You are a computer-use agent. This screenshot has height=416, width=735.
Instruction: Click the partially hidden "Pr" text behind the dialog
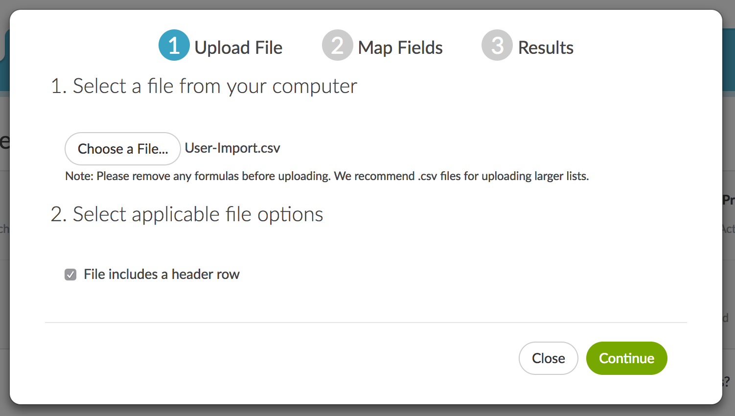point(729,200)
